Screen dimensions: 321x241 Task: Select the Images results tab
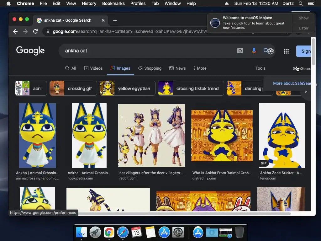pos(120,68)
